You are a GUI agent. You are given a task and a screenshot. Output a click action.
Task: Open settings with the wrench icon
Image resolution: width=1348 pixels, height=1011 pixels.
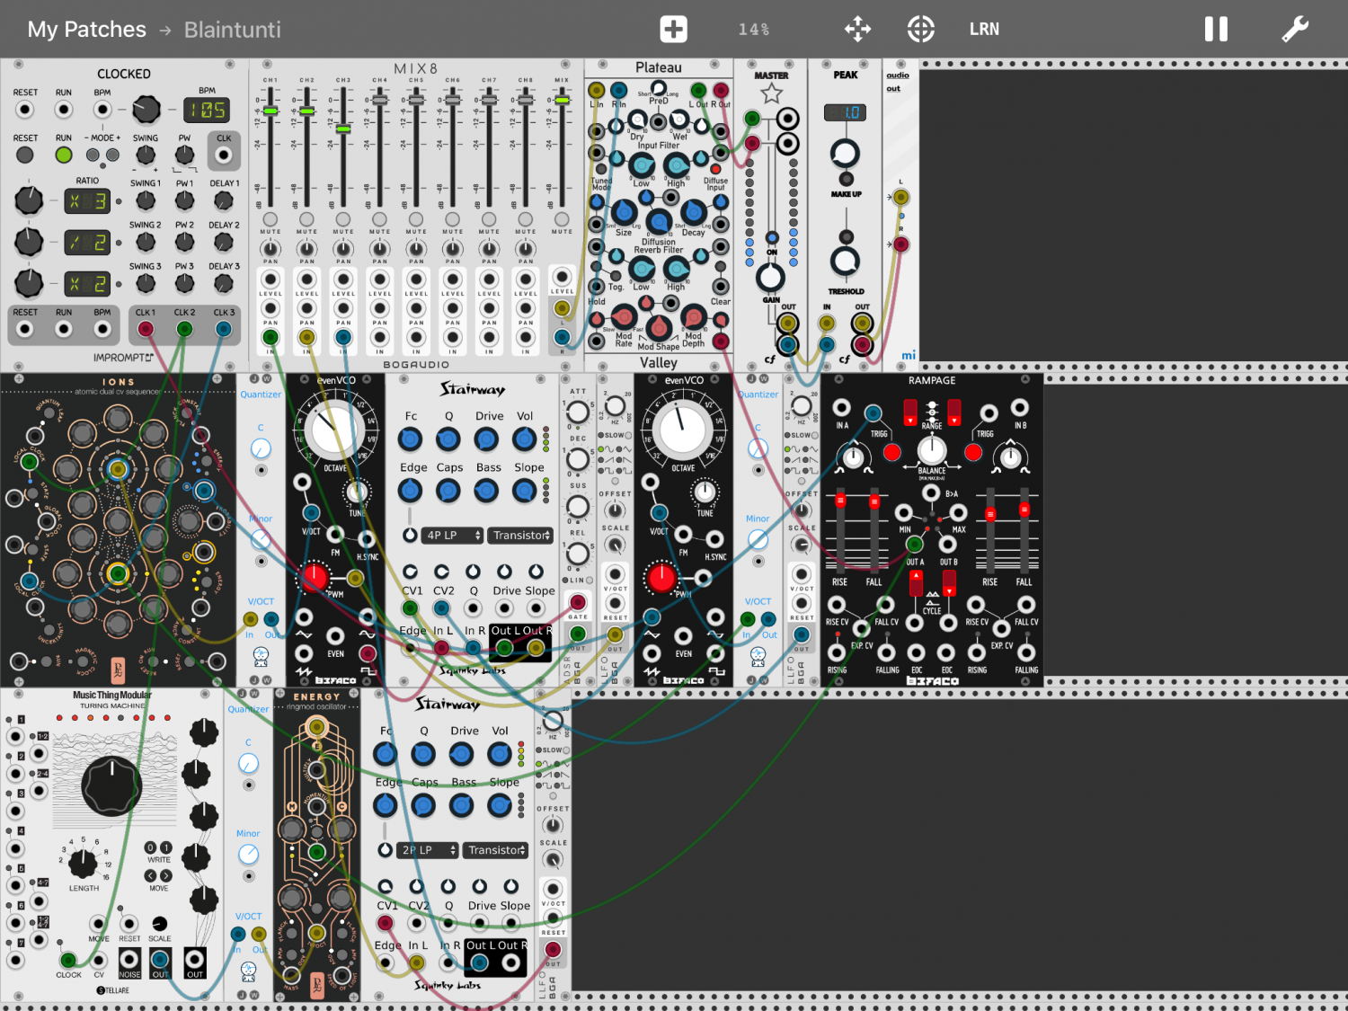click(x=1294, y=29)
